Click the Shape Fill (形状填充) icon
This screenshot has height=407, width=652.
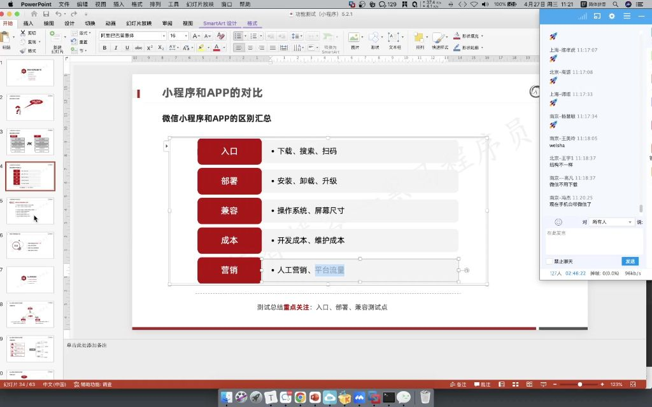point(457,36)
